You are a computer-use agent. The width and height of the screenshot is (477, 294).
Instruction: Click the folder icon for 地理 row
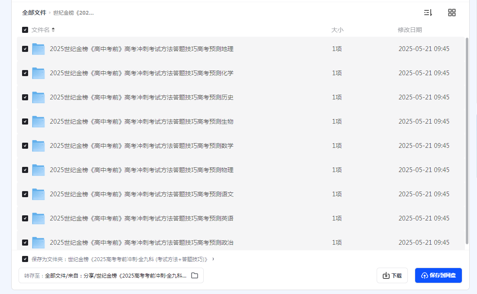[38, 49]
